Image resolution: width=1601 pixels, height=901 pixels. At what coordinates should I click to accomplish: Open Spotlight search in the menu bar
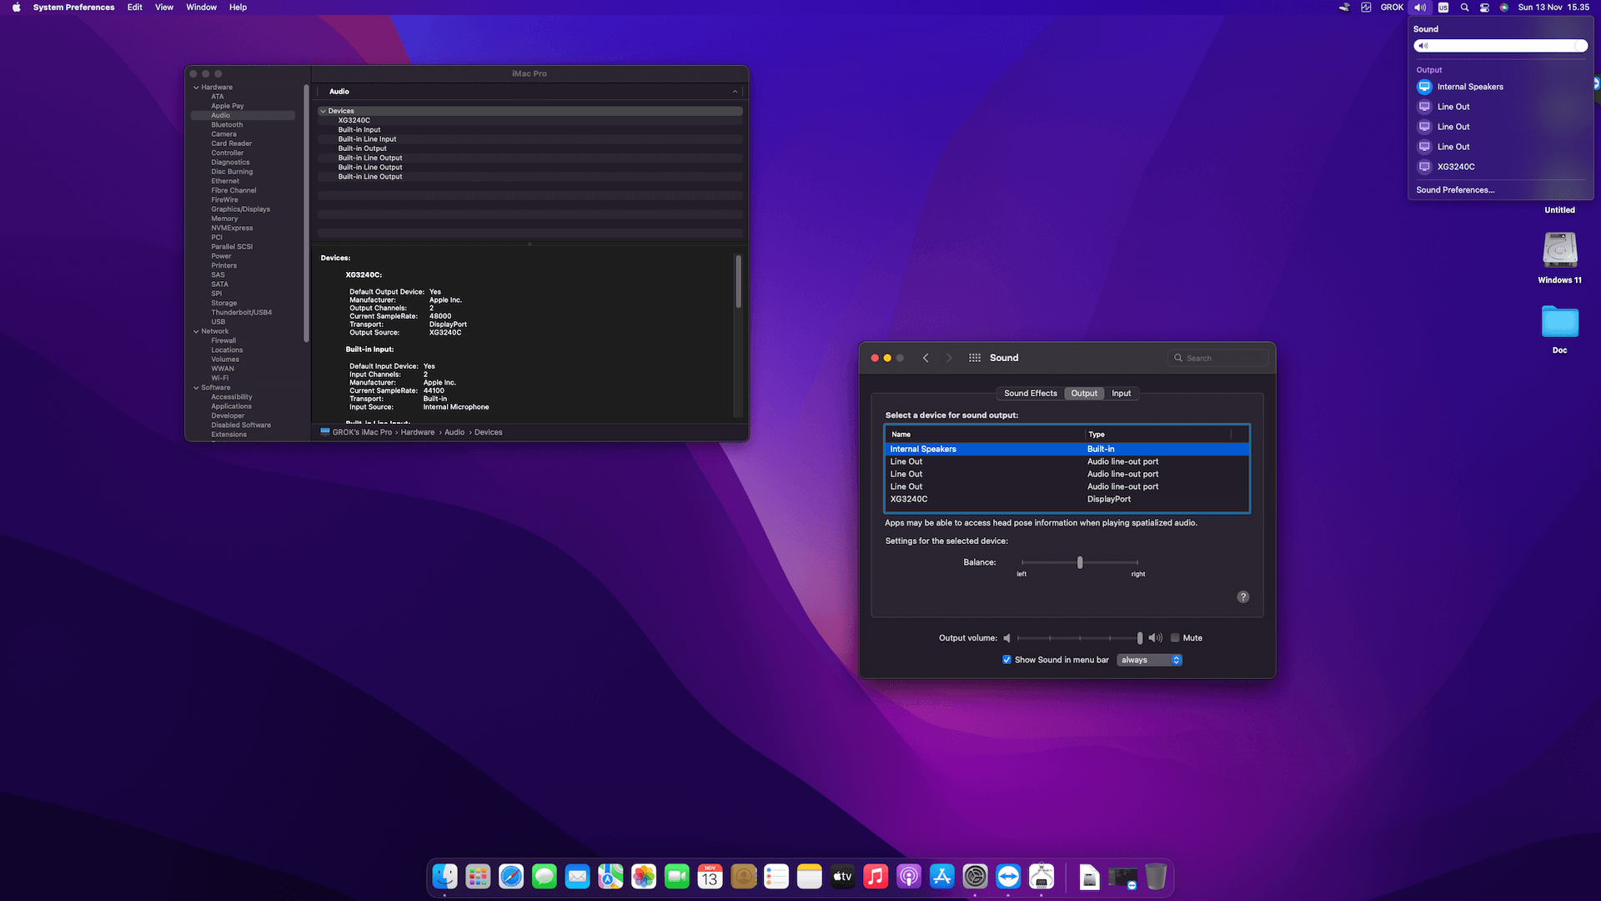point(1464,7)
